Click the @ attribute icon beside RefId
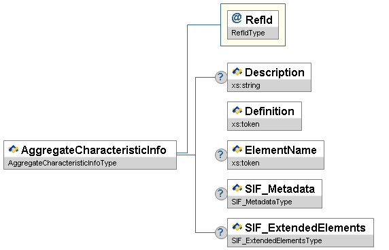The width and height of the screenshot is (389, 250). coord(237,18)
